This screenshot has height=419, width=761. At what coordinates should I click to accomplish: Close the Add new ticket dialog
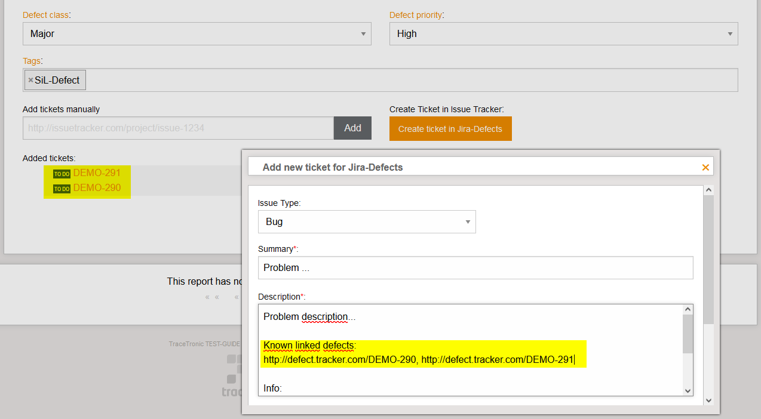pos(705,168)
